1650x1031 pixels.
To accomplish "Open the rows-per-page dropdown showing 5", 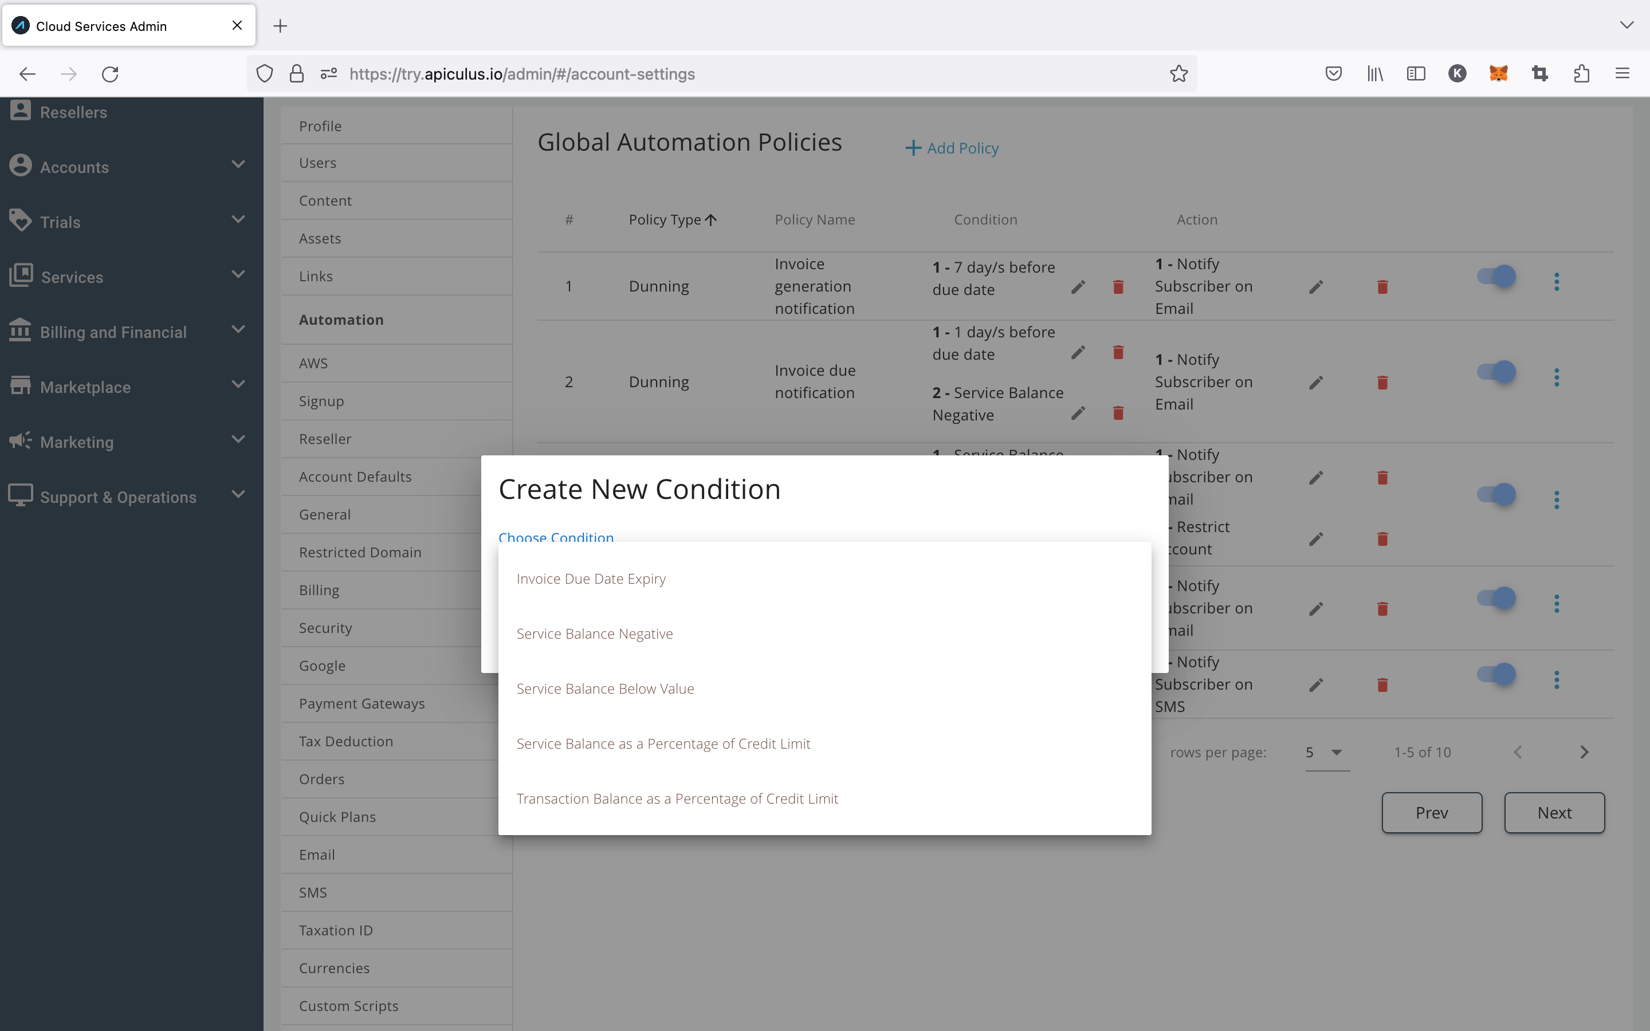I will coord(1323,752).
